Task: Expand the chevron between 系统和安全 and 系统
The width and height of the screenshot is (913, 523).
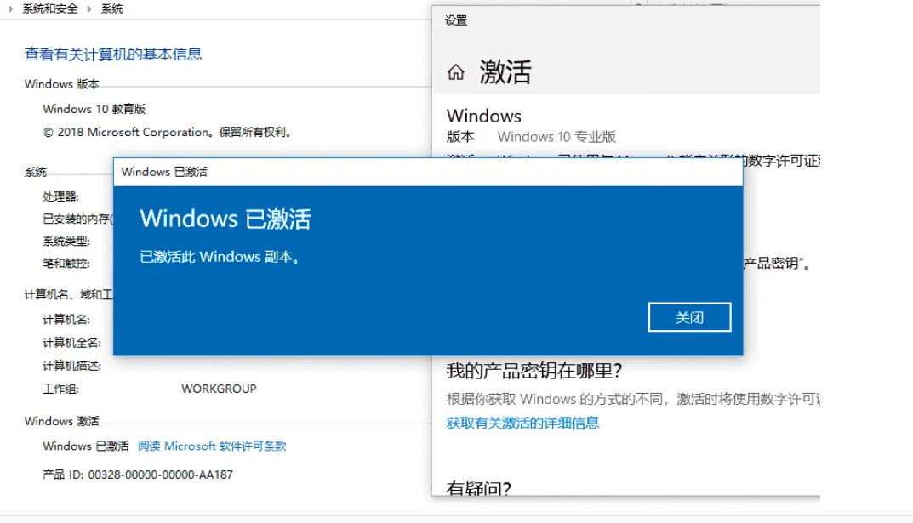Action: tap(89, 9)
